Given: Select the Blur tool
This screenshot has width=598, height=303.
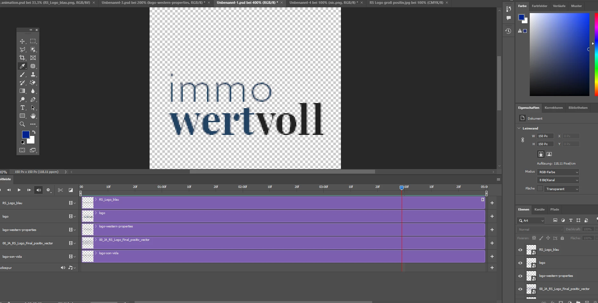Looking at the screenshot, I should tap(33, 91).
